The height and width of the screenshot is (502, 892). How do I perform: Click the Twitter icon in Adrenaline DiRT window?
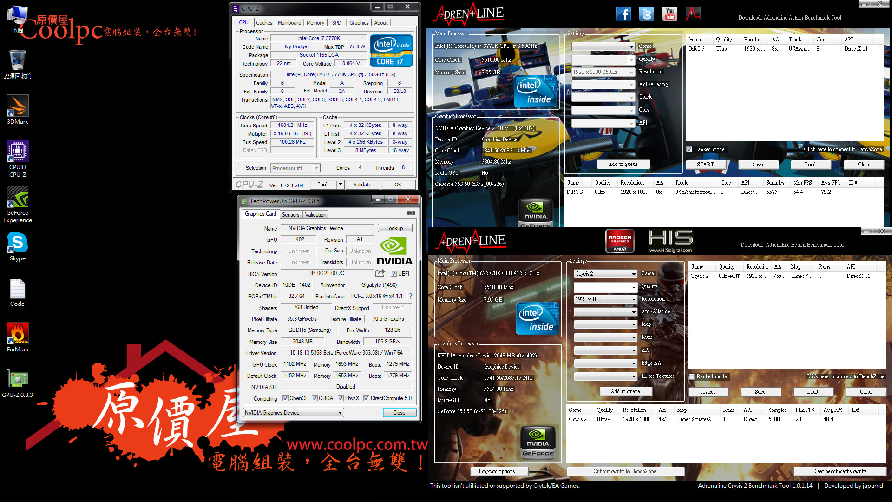pos(646,14)
